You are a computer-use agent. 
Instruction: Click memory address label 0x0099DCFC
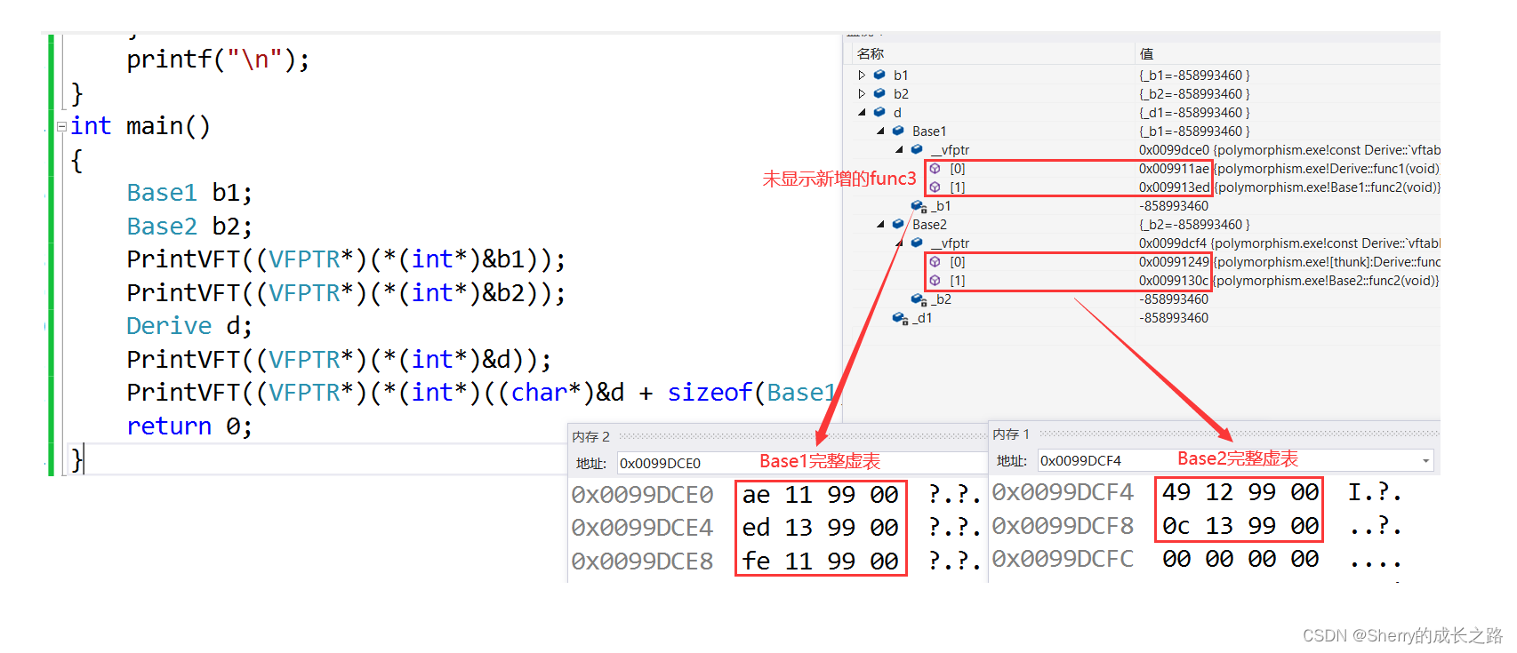pos(1063,559)
